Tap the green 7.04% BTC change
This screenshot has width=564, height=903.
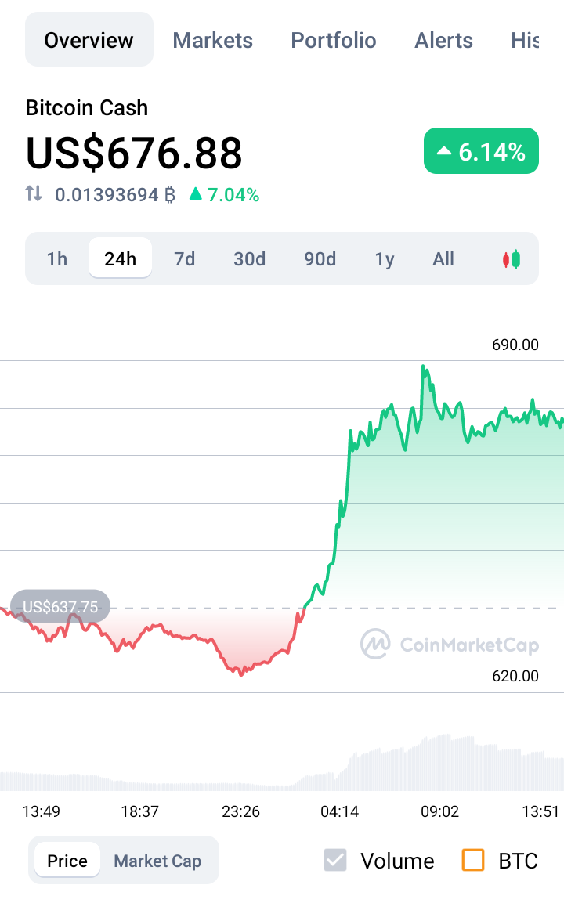click(x=225, y=195)
